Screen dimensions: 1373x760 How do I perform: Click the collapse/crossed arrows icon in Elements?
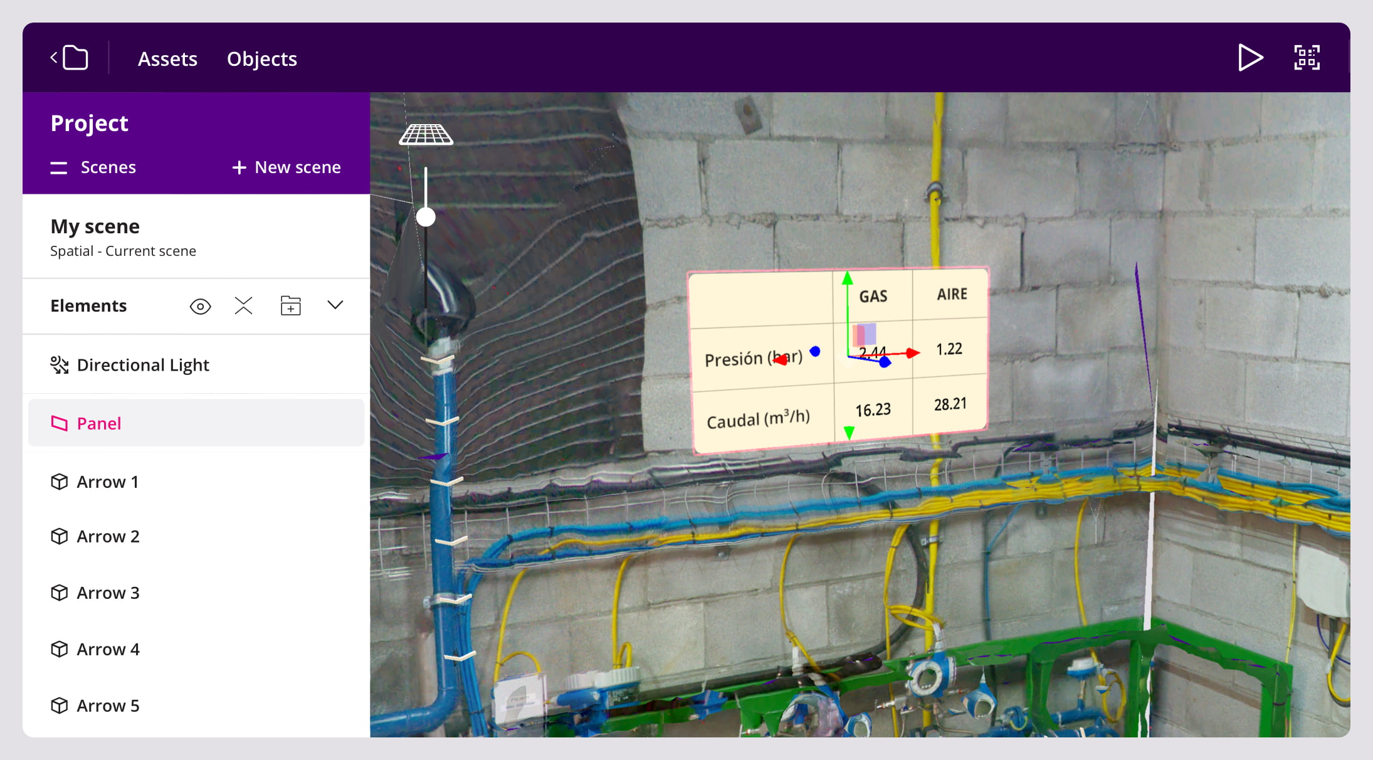(x=243, y=305)
